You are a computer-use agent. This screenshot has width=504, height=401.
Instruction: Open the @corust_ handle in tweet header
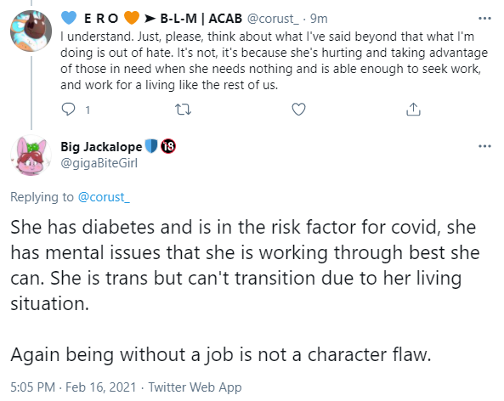273,19
